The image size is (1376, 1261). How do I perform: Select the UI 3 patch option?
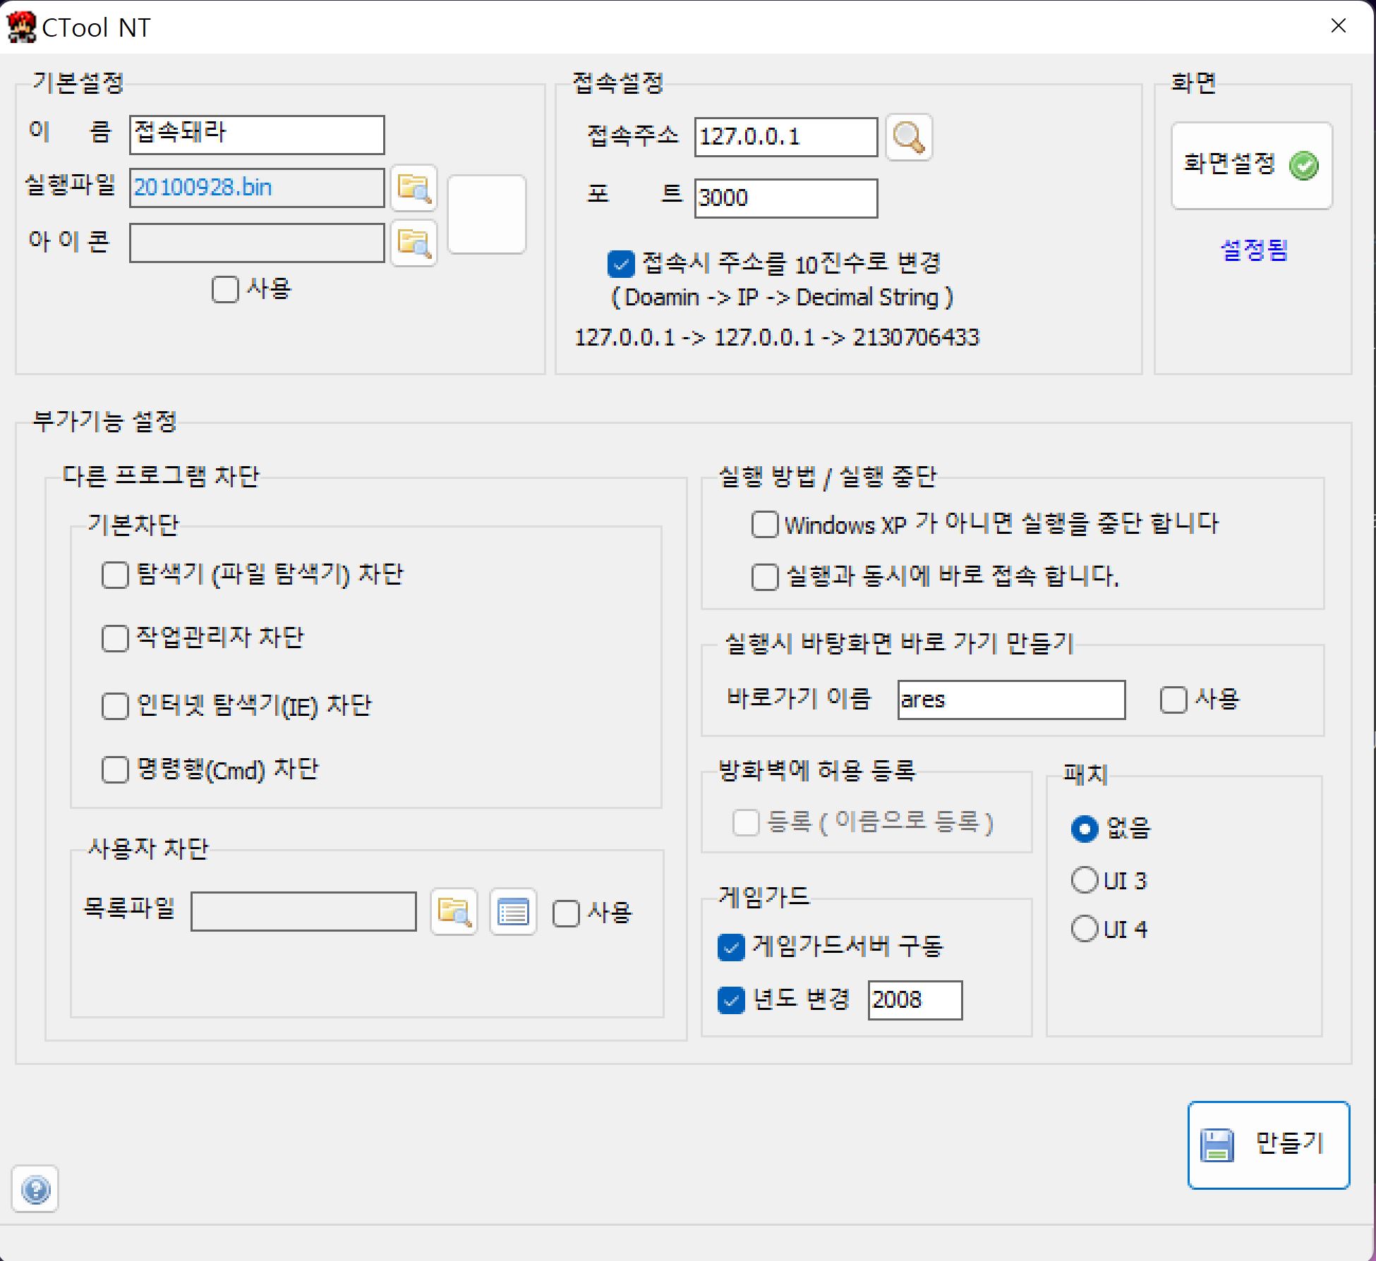[1085, 880]
